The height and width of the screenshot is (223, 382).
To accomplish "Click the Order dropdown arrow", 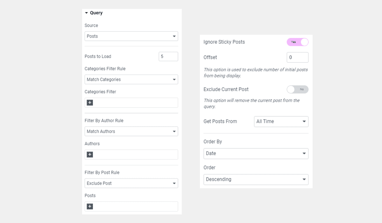I will (304, 179).
